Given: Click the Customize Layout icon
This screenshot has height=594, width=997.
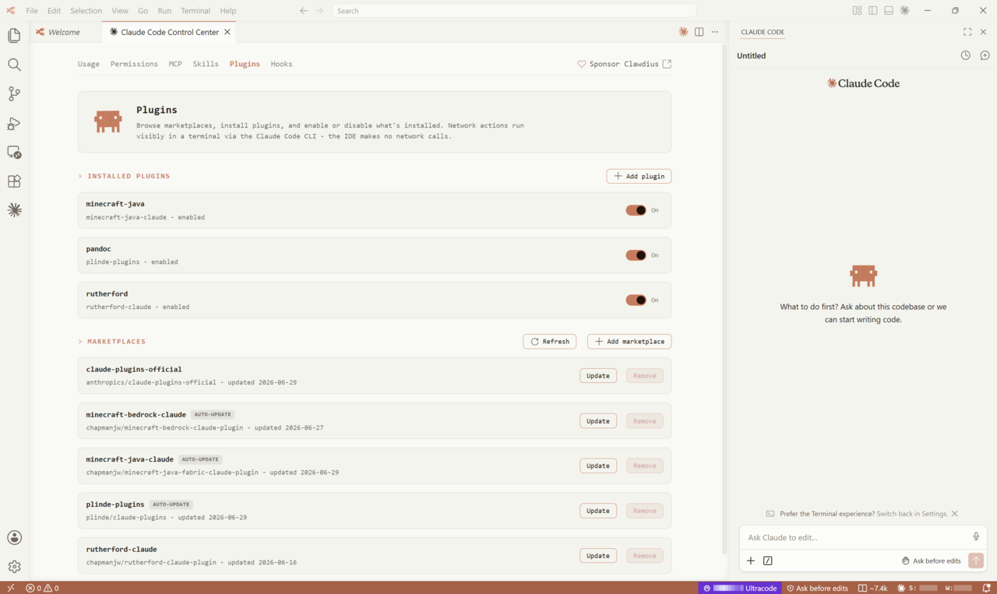Looking at the screenshot, I should pyautogui.click(x=857, y=11).
